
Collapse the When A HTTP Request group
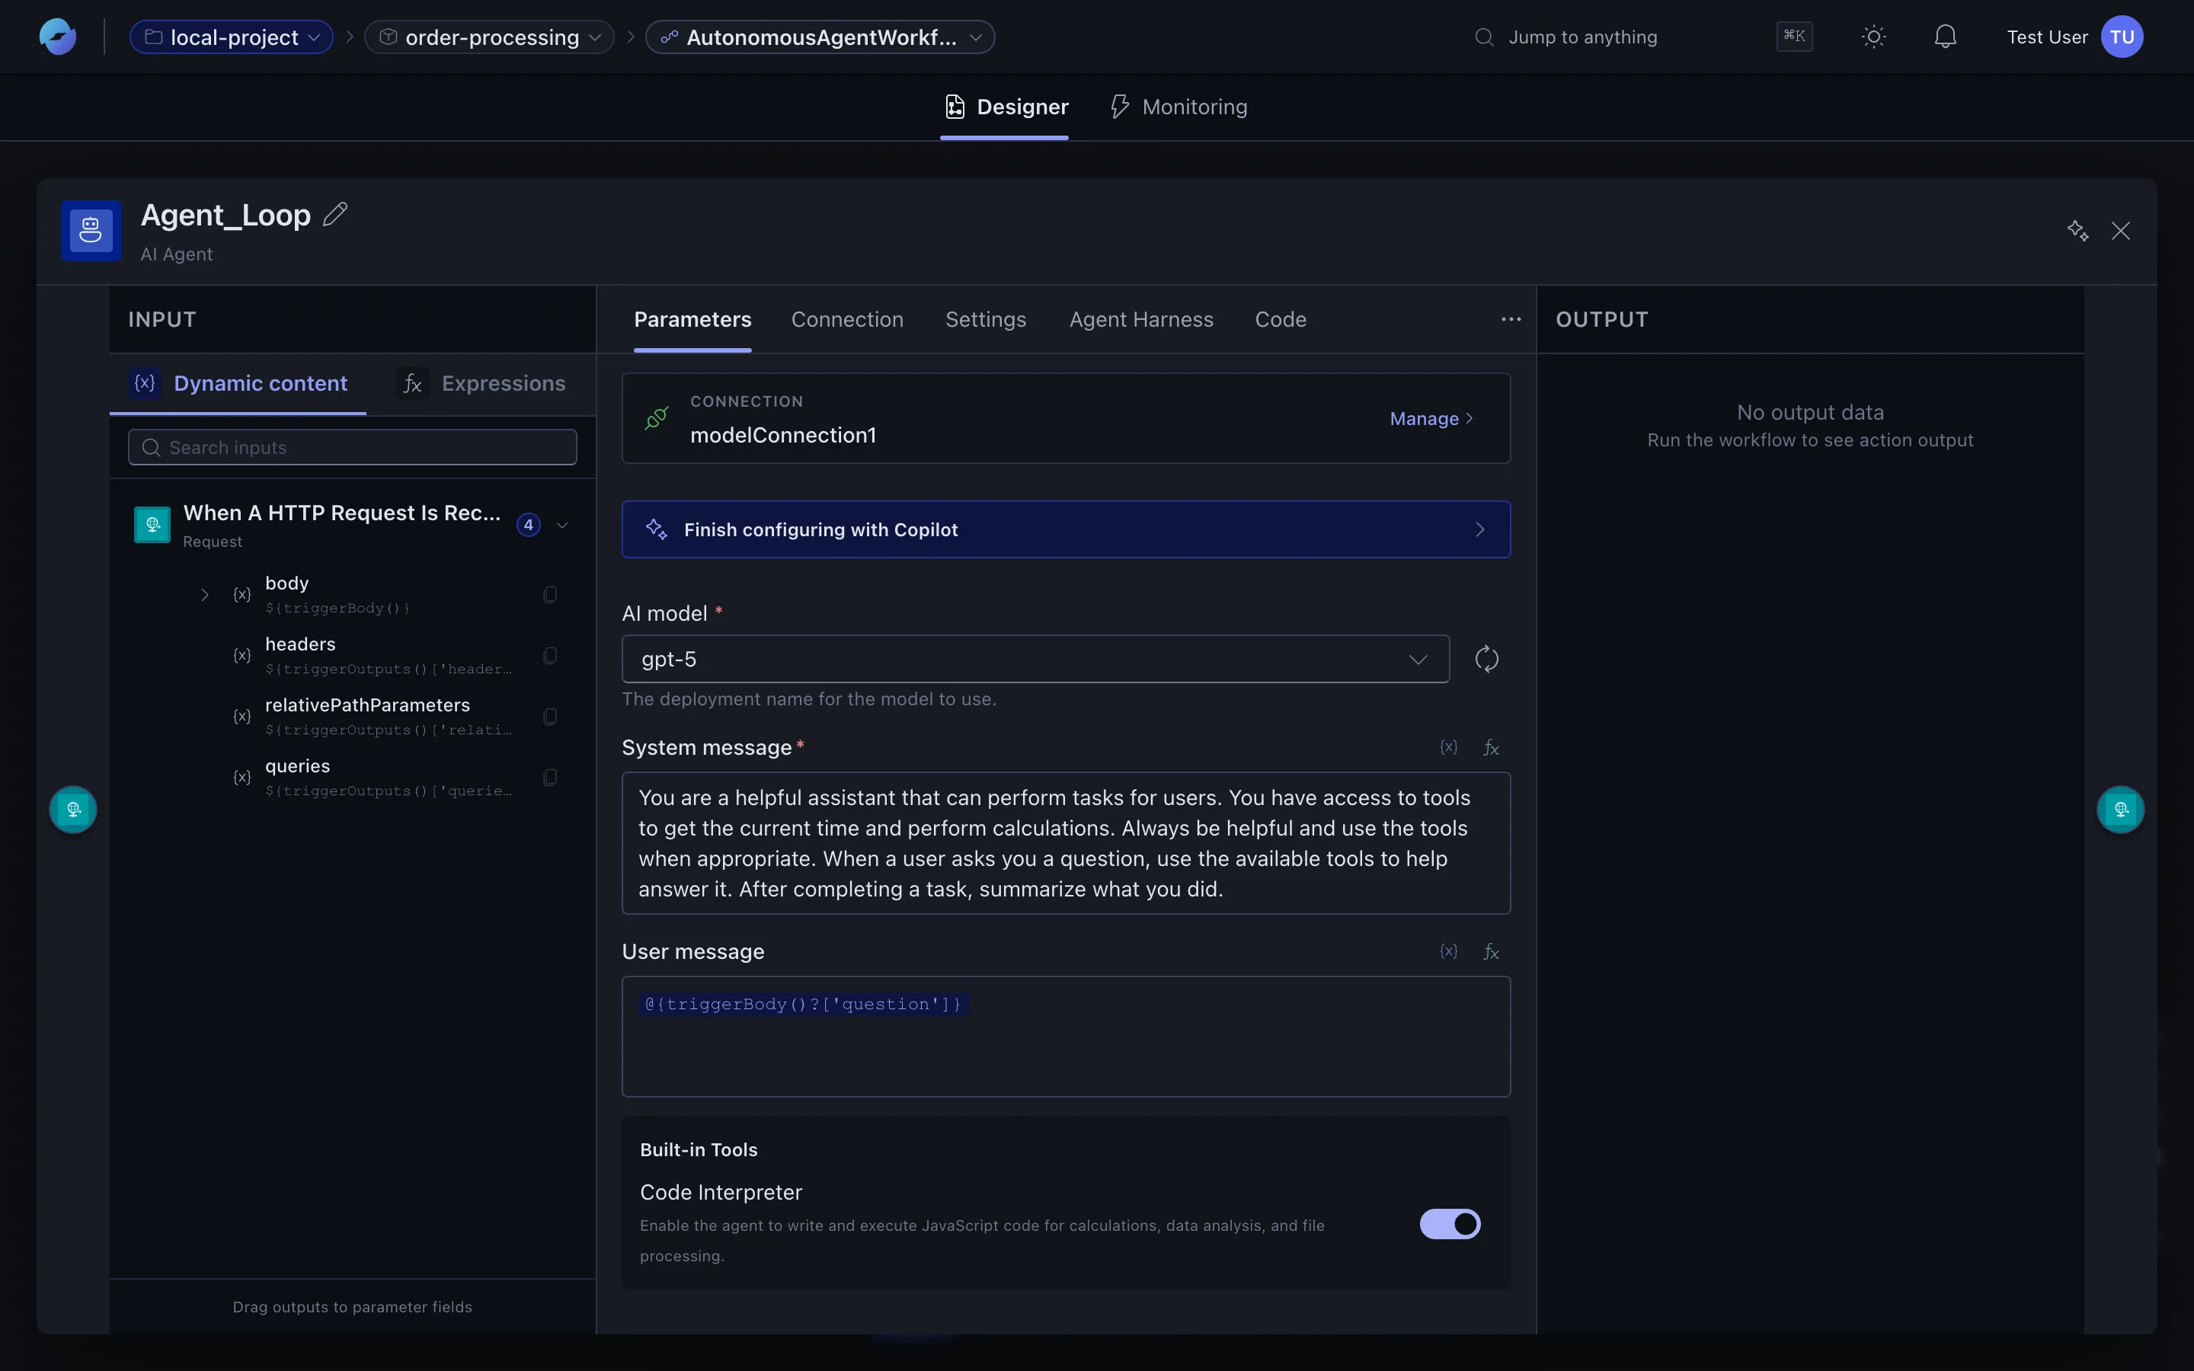(x=562, y=525)
